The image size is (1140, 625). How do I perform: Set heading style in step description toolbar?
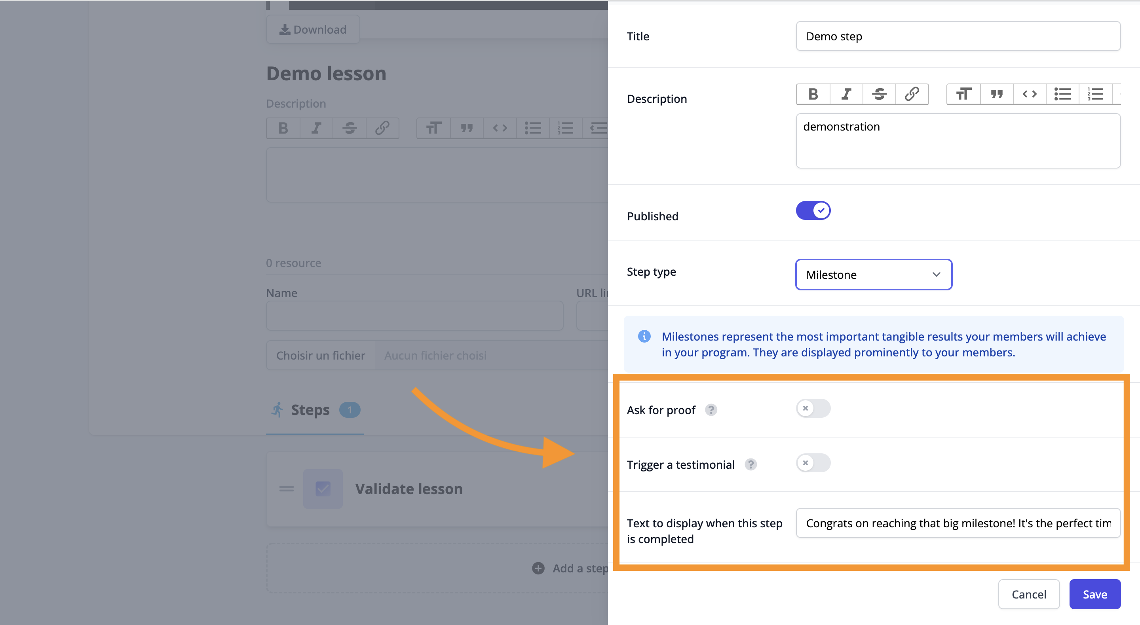click(x=963, y=94)
